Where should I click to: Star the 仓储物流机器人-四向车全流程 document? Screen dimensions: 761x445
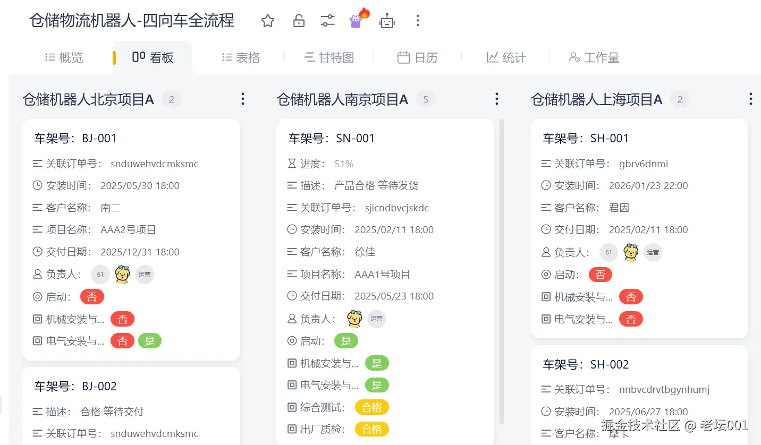[267, 20]
